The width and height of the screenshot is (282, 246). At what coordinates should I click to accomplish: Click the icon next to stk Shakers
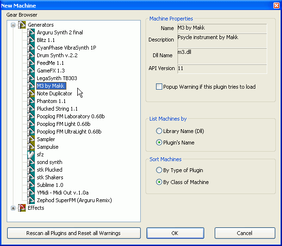pyautogui.click(x=31, y=177)
